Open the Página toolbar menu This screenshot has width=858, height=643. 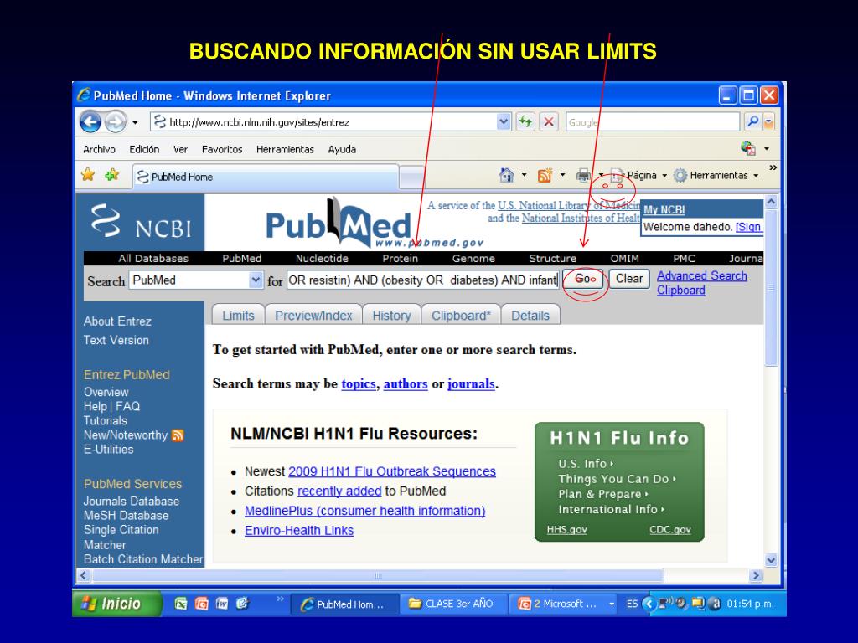coord(638,176)
